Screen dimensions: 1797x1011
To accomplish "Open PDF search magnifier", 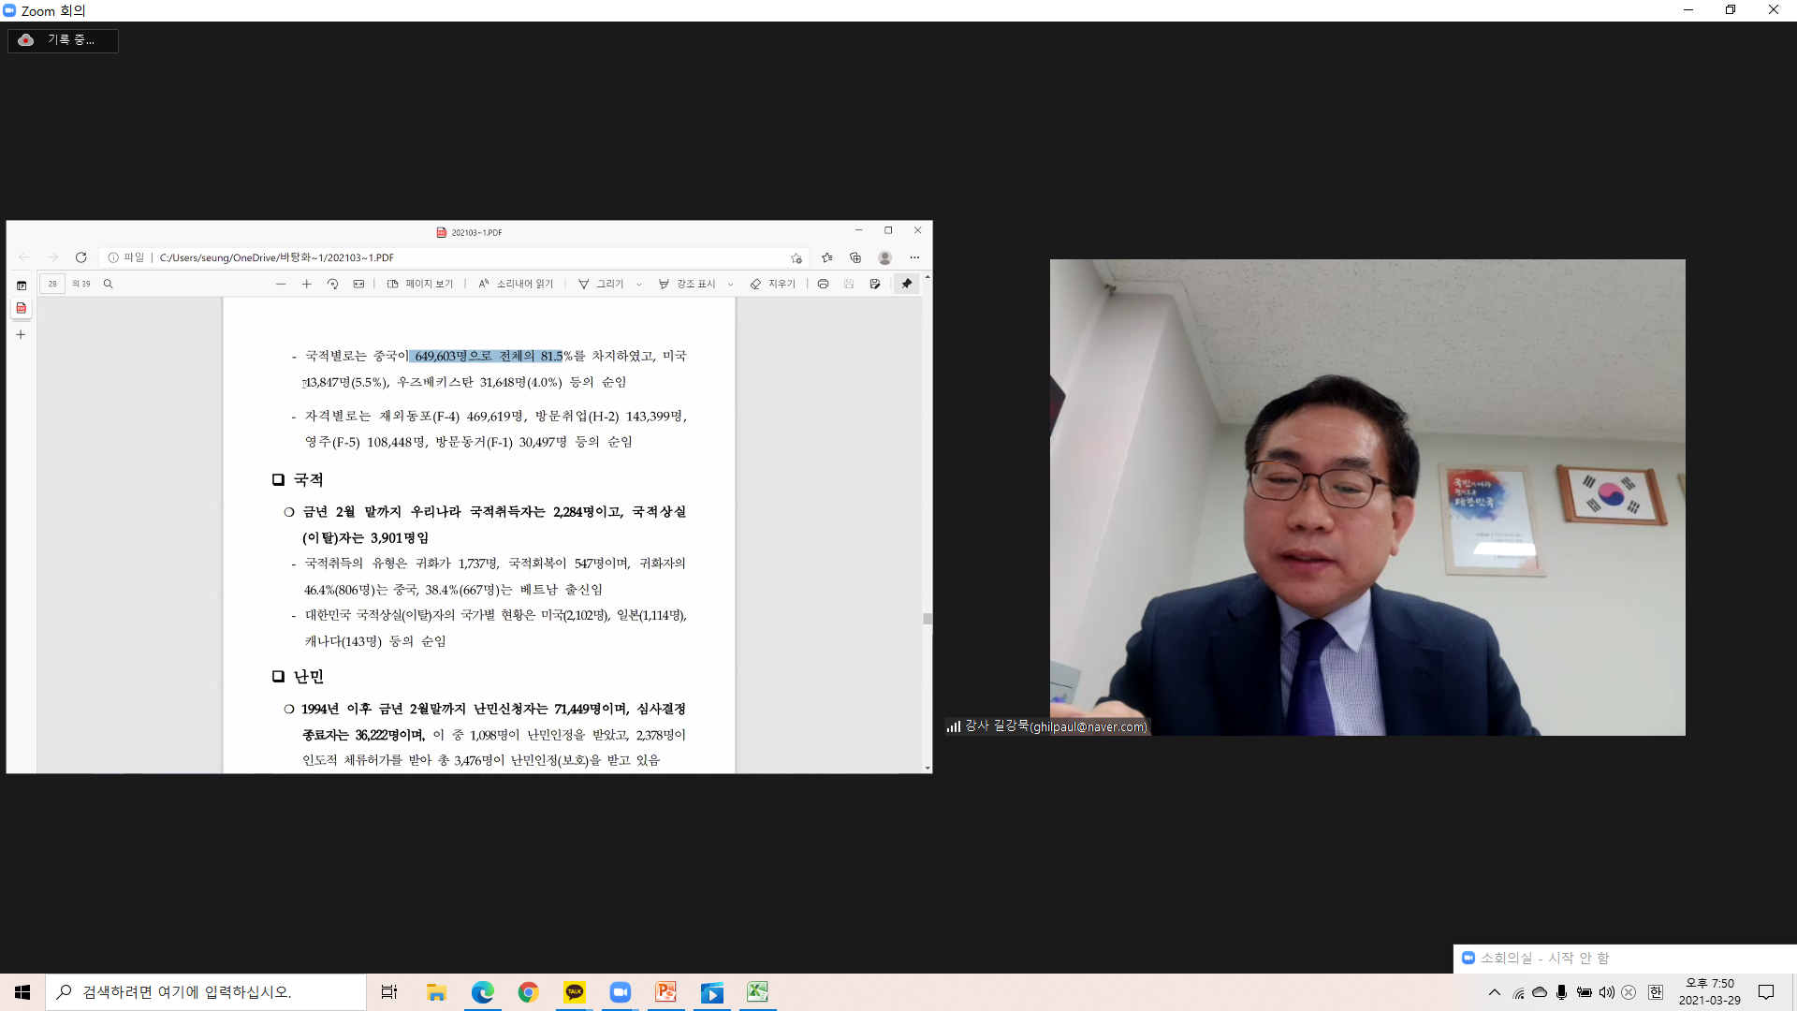I will tap(108, 284).
